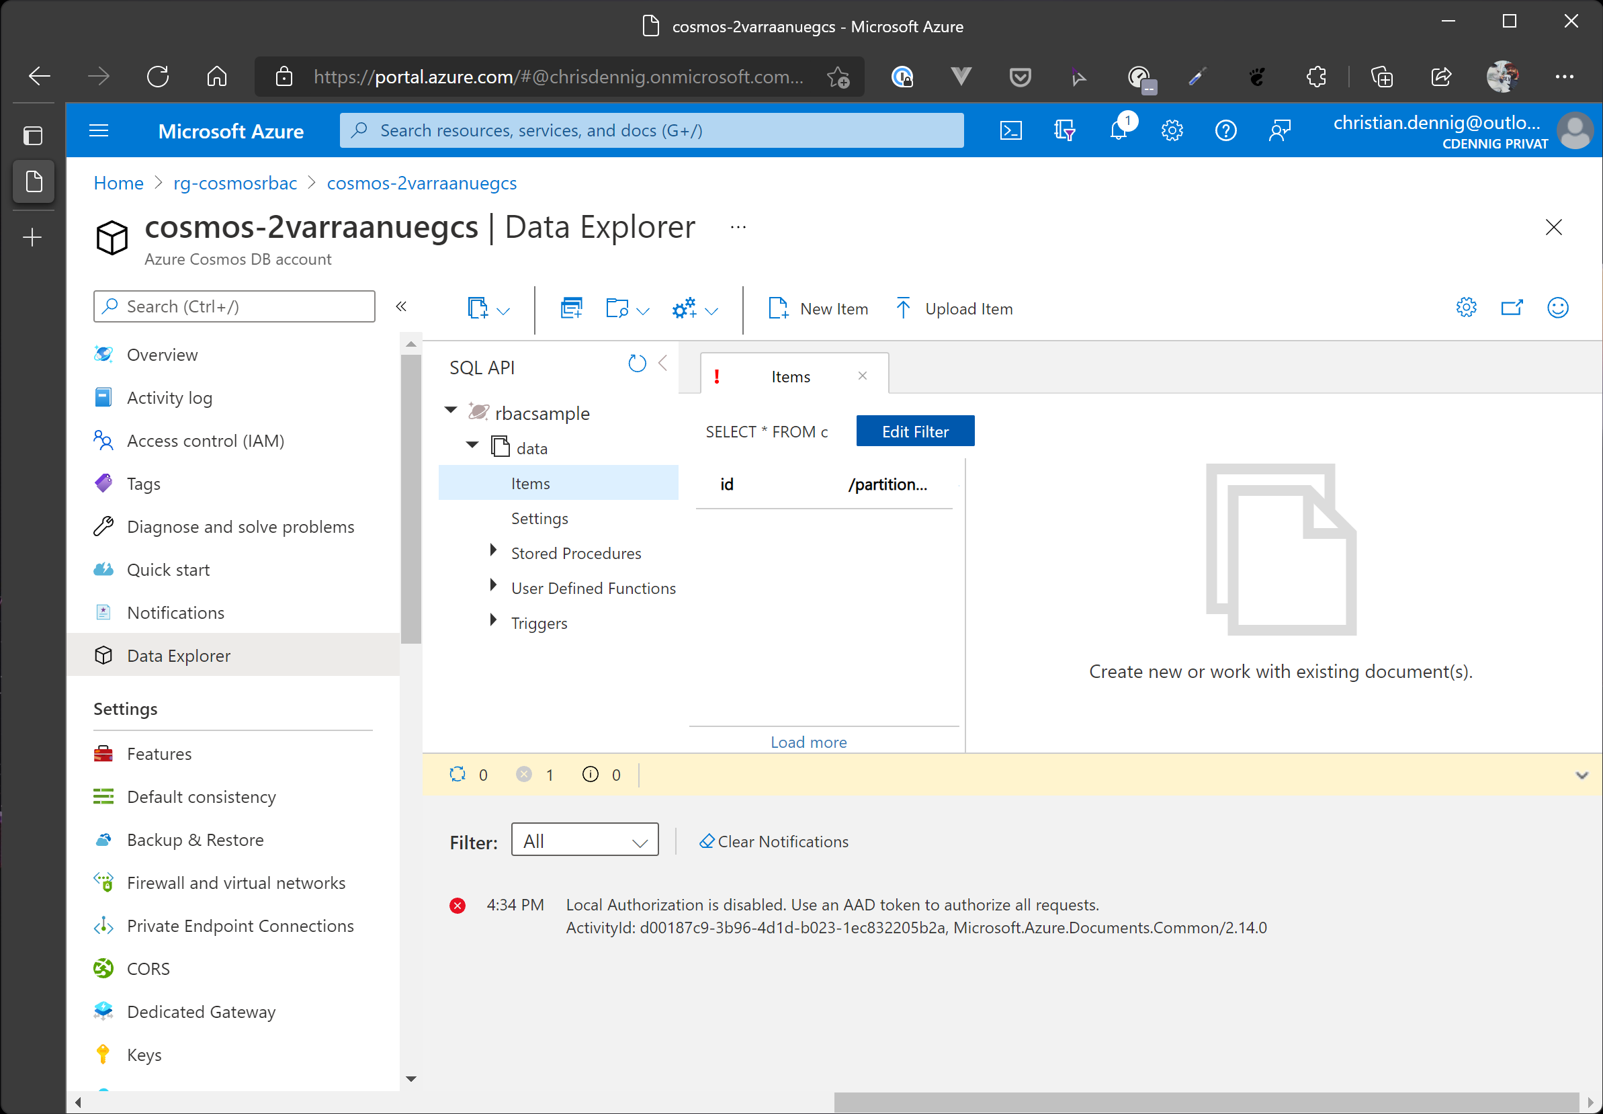1603x1114 pixels.
Task: Select Settings under the data container
Action: click(x=539, y=518)
